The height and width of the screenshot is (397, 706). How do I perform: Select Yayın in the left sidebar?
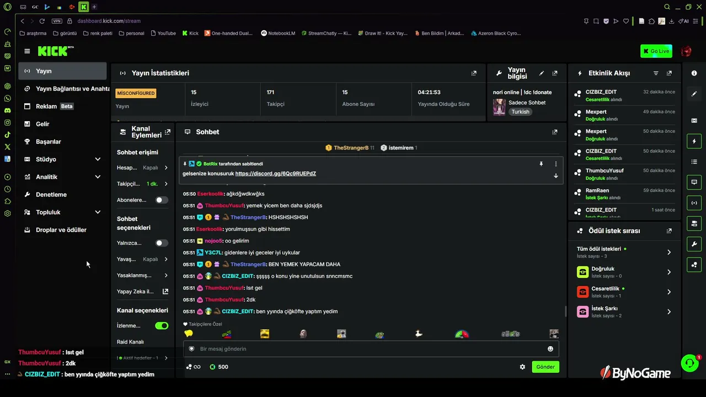(62, 71)
